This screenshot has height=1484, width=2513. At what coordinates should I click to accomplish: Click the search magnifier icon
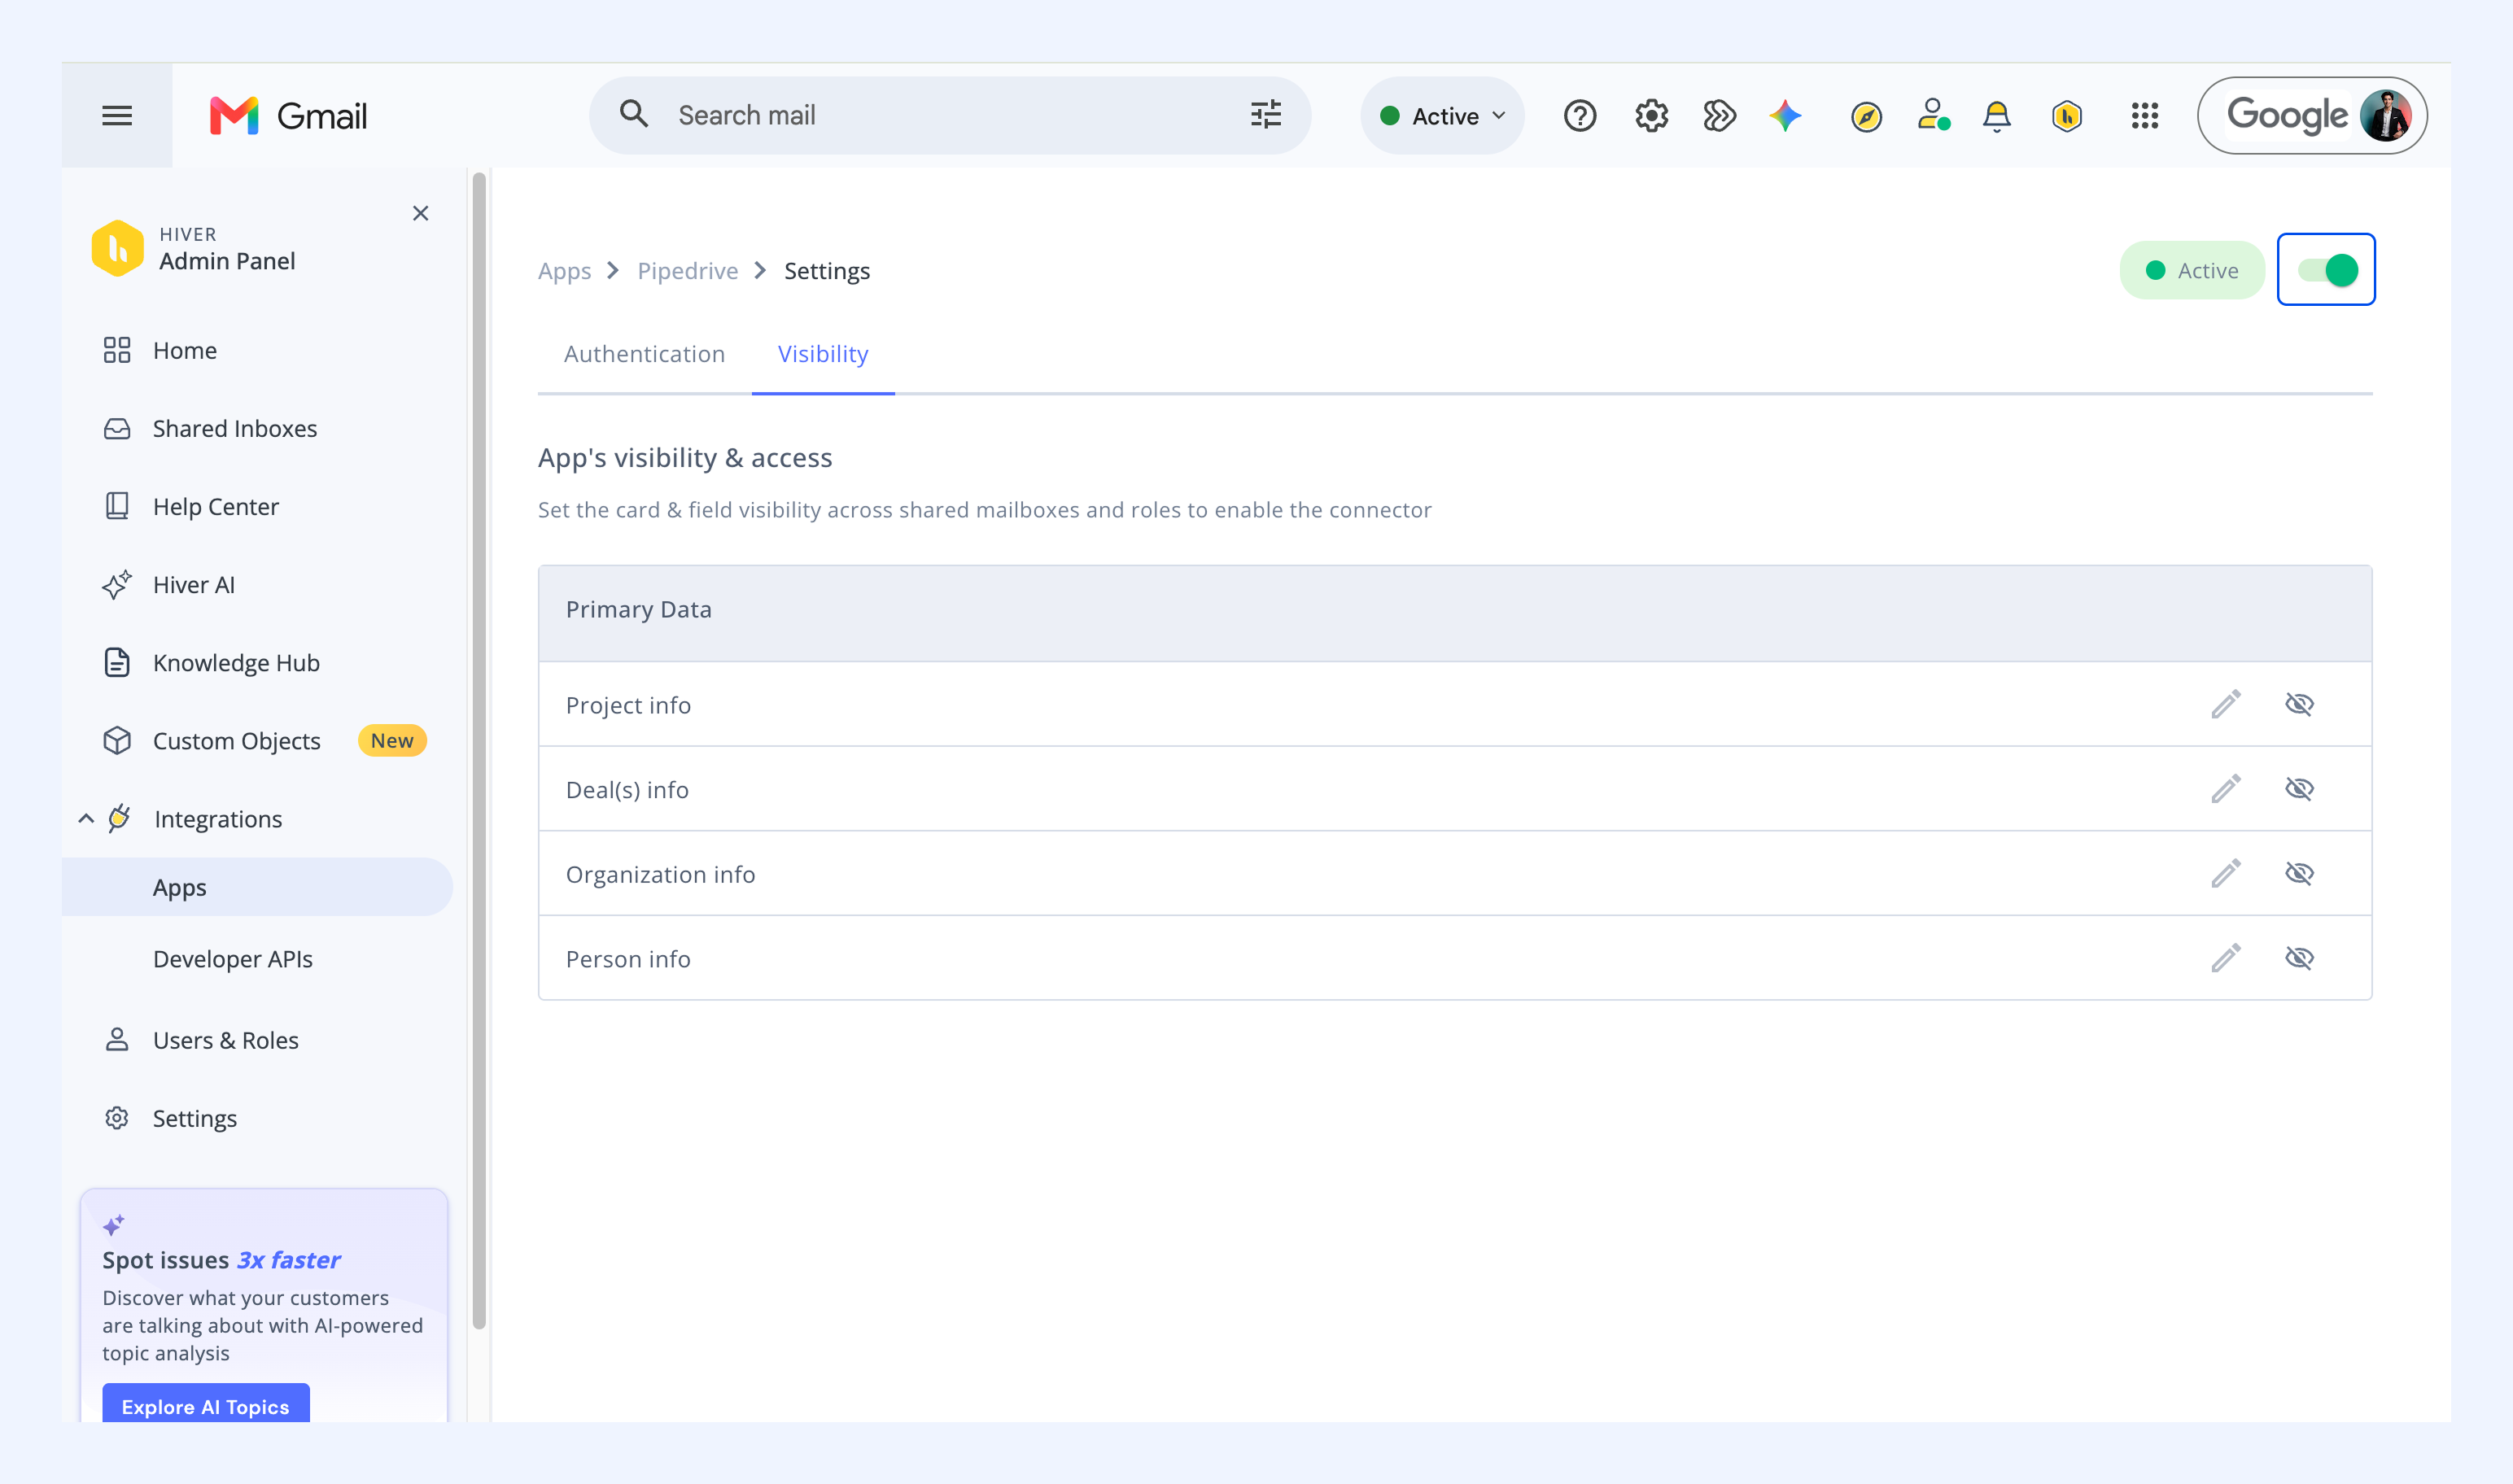click(x=634, y=115)
